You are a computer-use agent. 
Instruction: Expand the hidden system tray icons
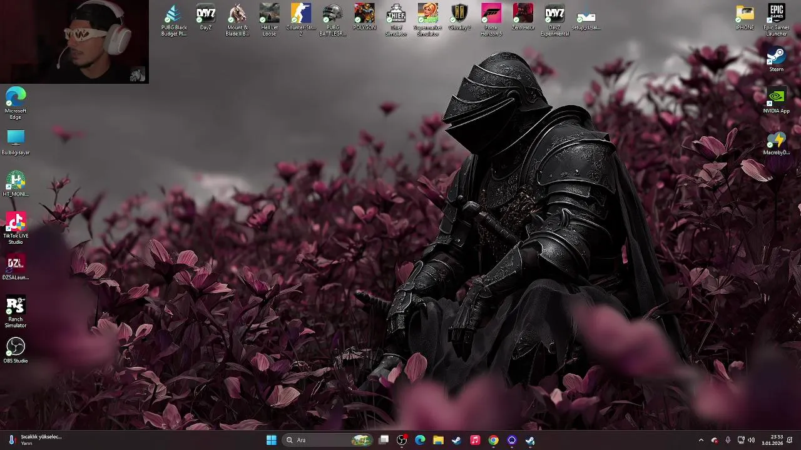pos(701,440)
